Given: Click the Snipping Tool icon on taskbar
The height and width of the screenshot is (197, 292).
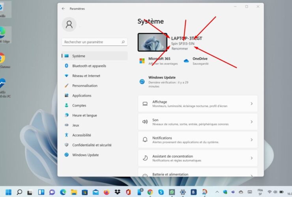Looking at the screenshot, I should 205,192.
